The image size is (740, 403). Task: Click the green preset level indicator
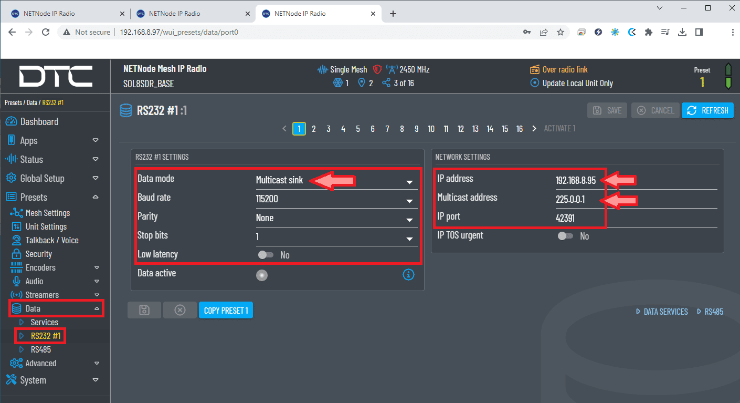[x=728, y=77]
